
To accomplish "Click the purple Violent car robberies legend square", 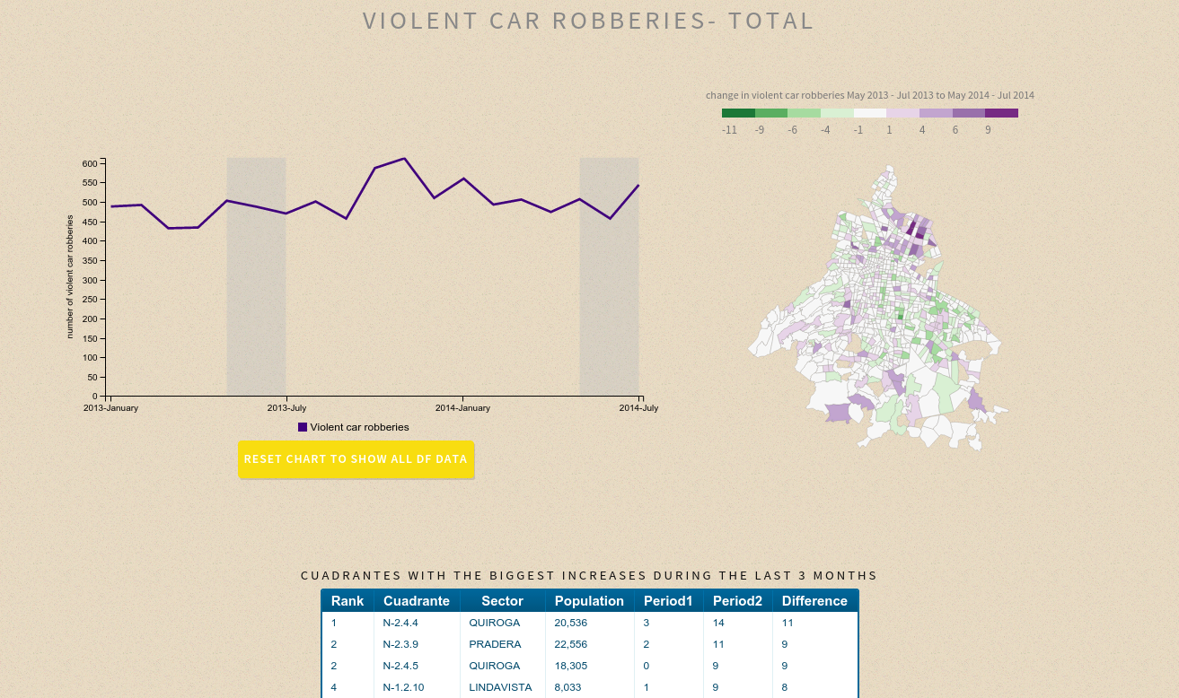I will click(x=303, y=427).
